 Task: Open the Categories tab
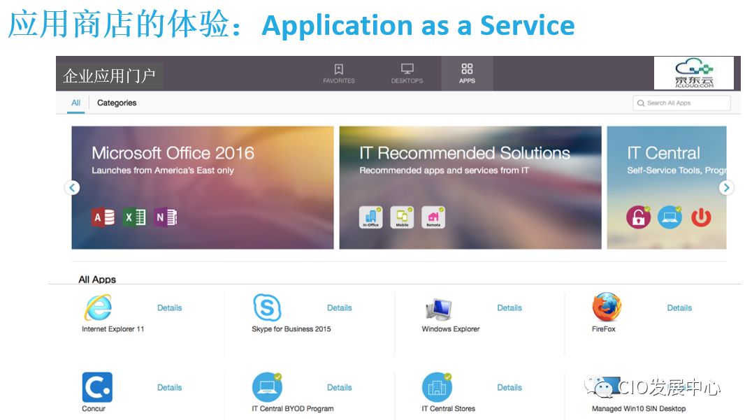pyautogui.click(x=117, y=103)
